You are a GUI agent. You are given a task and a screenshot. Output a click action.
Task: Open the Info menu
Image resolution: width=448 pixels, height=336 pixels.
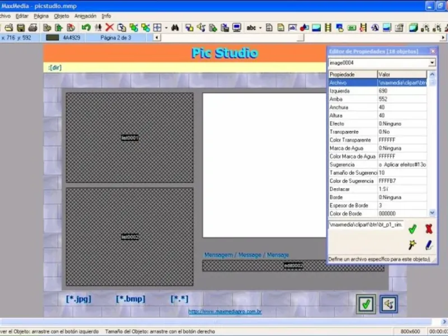point(106,16)
